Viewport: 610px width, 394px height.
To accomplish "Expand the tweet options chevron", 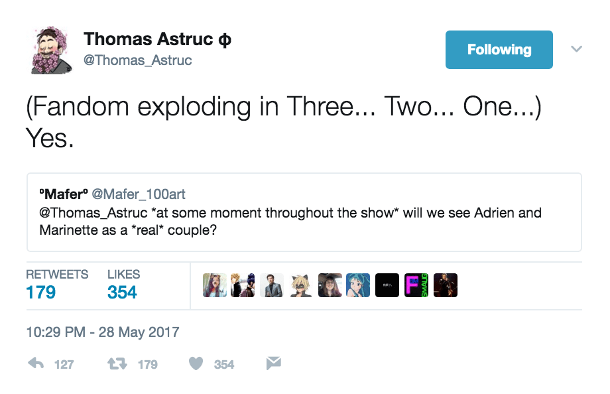I will pos(576,49).
